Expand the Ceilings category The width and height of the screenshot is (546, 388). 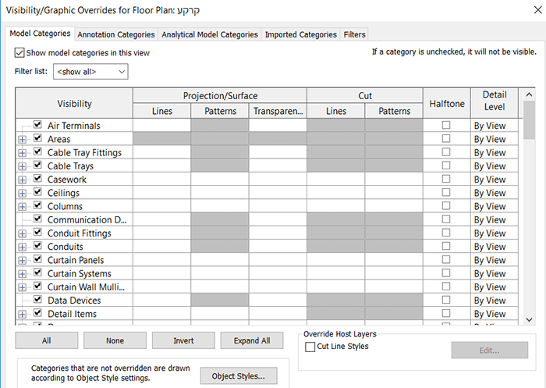point(22,193)
